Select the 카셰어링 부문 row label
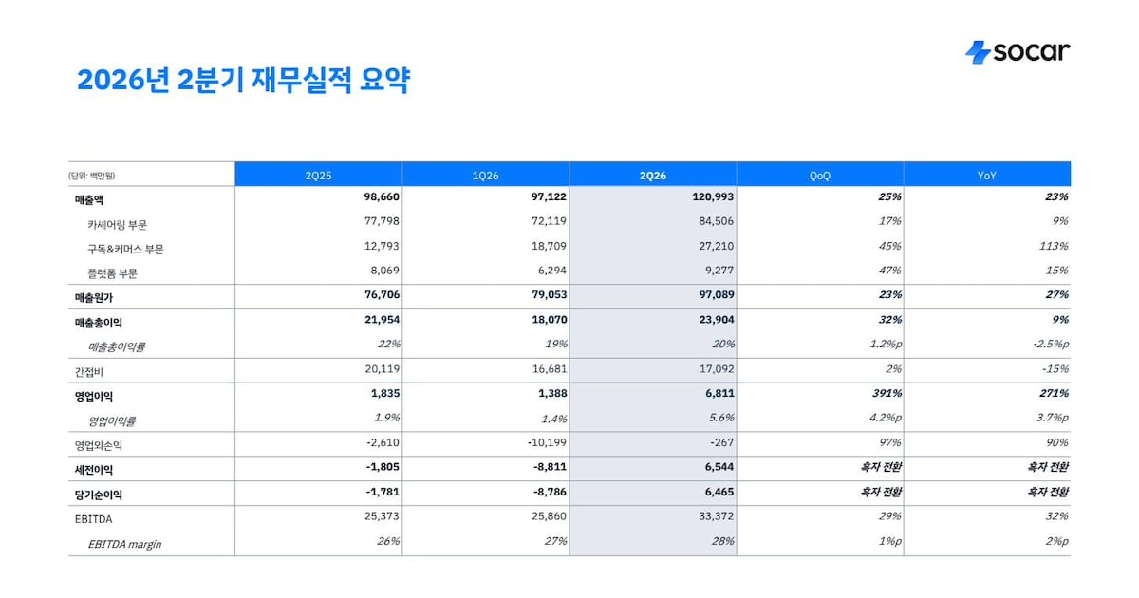1139x598 pixels. click(117, 224)
